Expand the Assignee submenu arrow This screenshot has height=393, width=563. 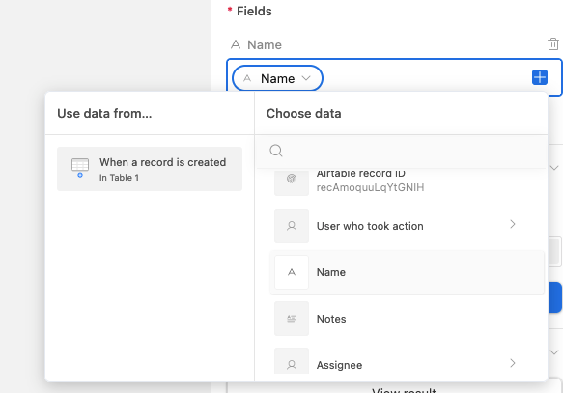pyautogui.click(x=513, y=363)
